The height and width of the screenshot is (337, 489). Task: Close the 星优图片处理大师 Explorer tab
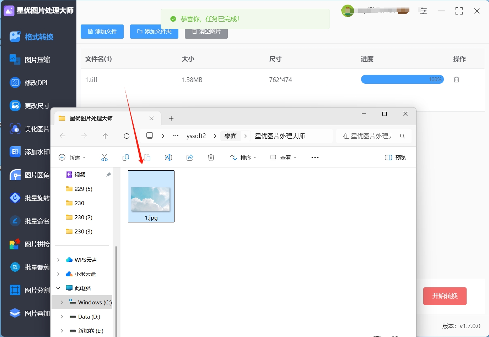[151, 118]
